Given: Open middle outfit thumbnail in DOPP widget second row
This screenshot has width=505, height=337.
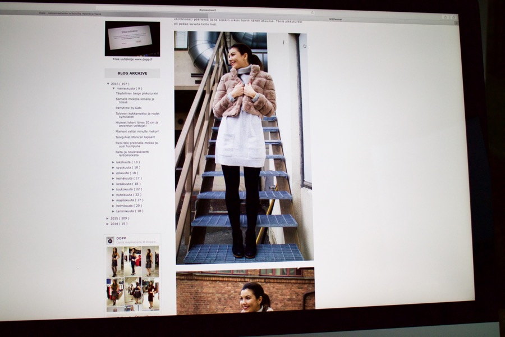Looking at the screenshot, I should (x=132, y=292).
